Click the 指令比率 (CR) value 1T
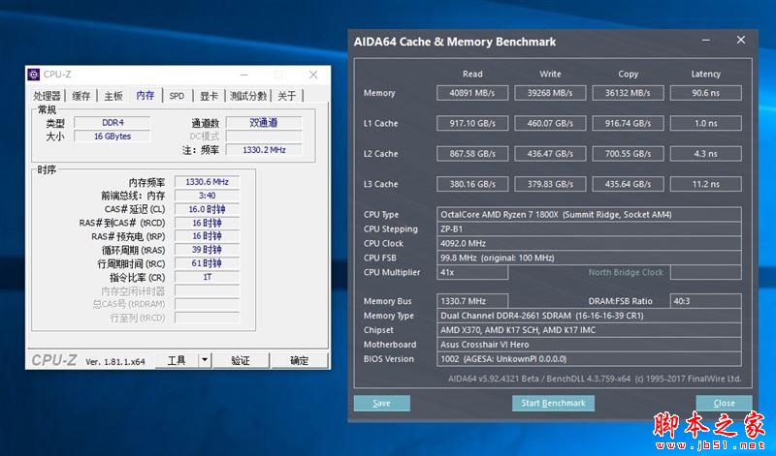The image size is (776, 456). (207, 277)
